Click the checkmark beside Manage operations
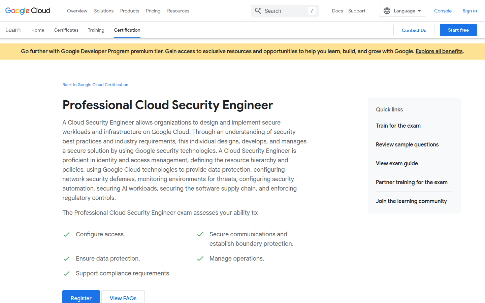This screenshot has height=303, width=485. [x=200, y=259]
